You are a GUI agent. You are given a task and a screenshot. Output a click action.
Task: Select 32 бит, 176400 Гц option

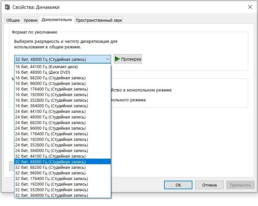pos(63,178)
